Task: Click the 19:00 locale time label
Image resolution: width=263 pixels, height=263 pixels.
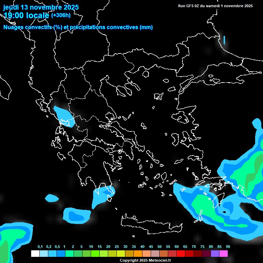Action: point(27,15)
